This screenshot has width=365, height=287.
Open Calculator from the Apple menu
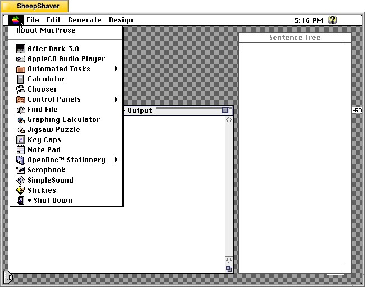point(66,79)
